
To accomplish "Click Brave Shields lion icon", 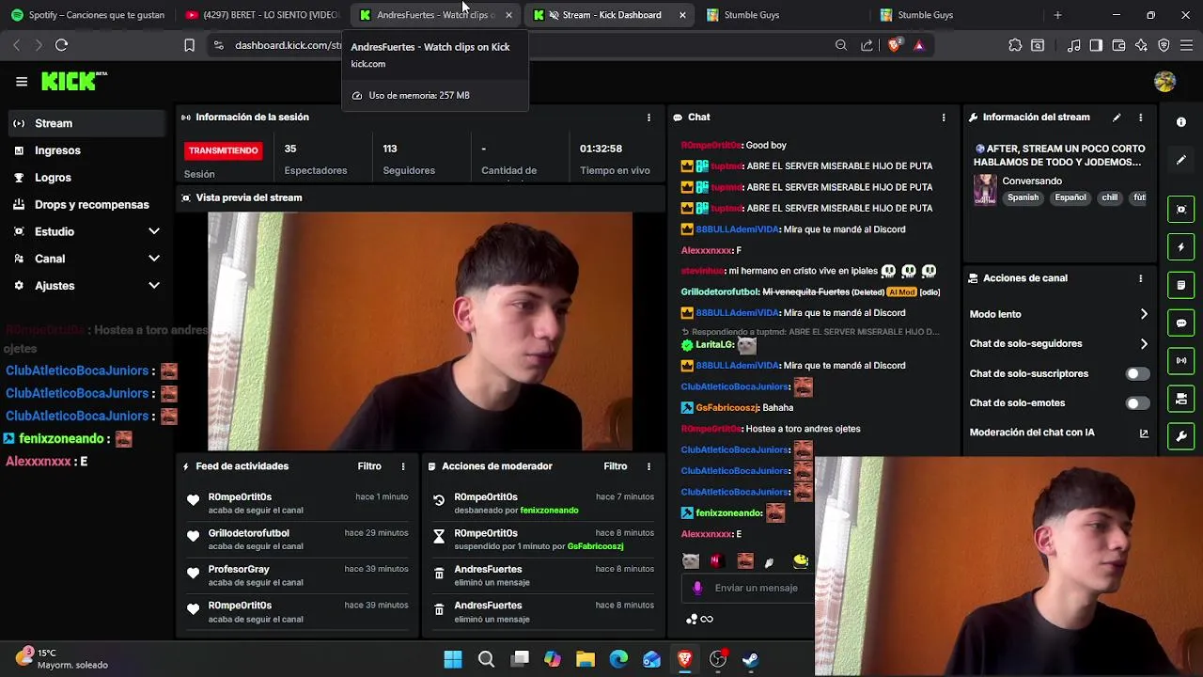I will [x=895, y=45].
